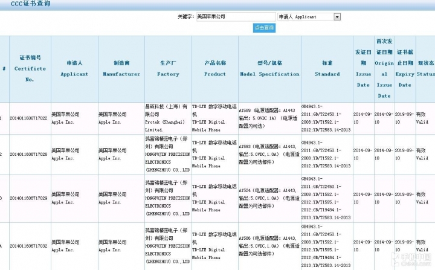The image size is (435, 270).
Task: Select Hongfujin Precision factory cell for model A1524
Action: [168, 198]
